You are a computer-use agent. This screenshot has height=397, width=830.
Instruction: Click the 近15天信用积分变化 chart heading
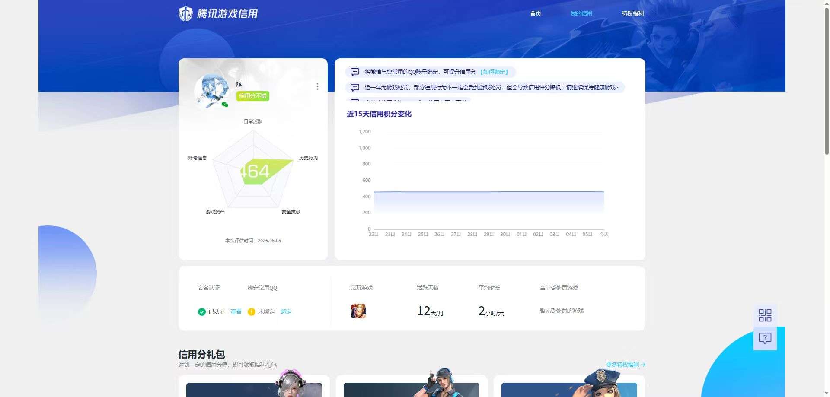click(379, 114)
